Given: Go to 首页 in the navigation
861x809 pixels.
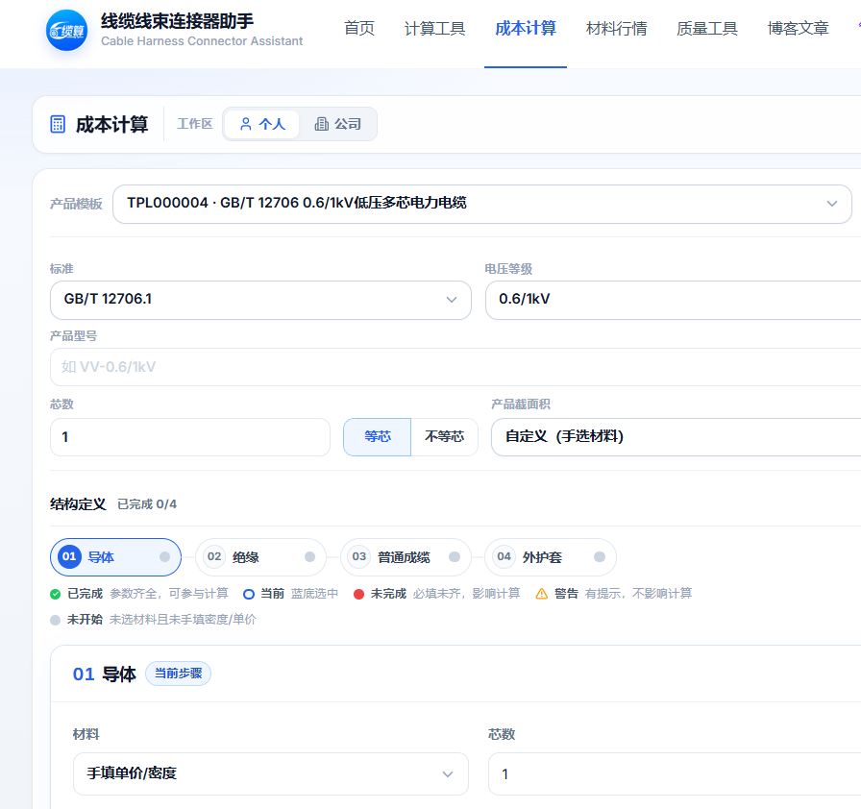Looking at the screenshot, I should pyautogui.click(x=359, y=29).
